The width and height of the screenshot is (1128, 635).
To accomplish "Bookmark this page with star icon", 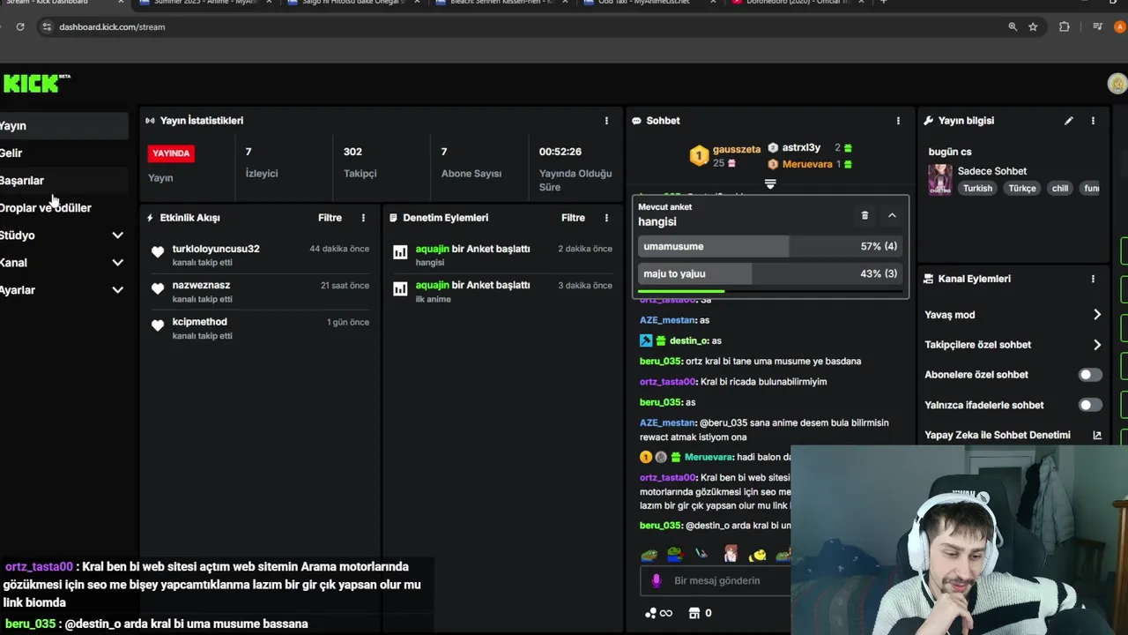I will click(1033, 26).
